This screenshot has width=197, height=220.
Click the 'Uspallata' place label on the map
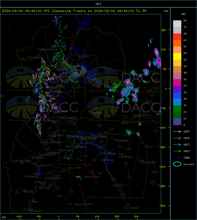click(x=46, y=49)
